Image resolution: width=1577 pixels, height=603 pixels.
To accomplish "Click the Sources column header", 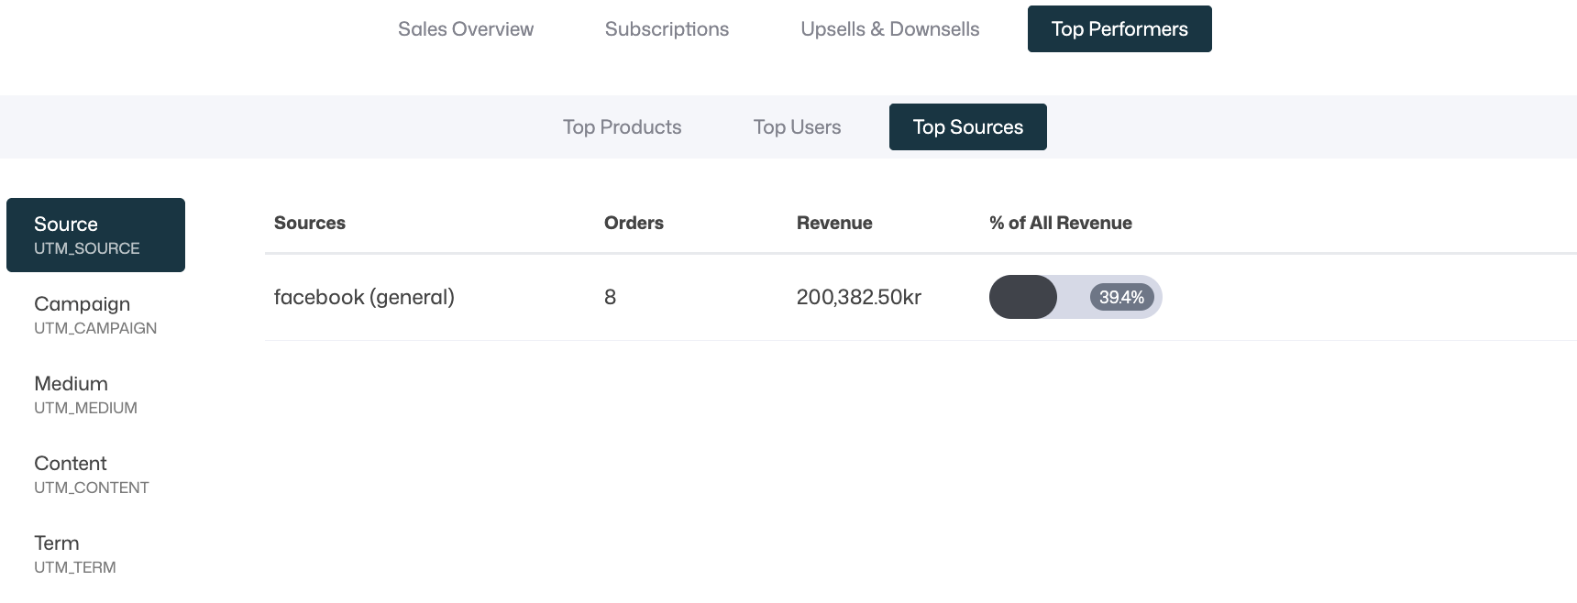I will pos(310,223).
